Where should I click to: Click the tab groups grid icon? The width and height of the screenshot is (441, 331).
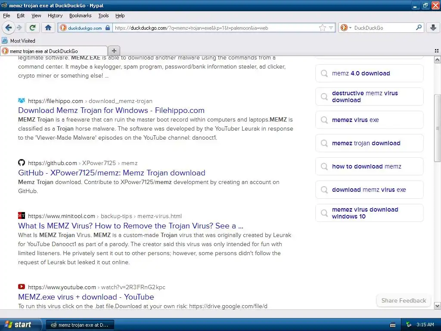(437, 51)
